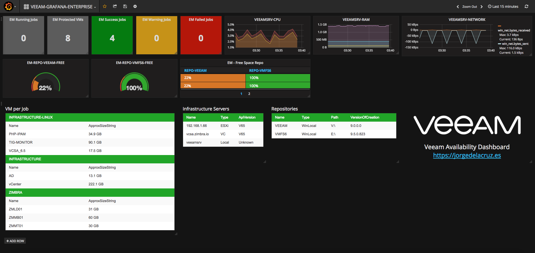Click the 192.168.1.66 server entry
Image resolution: width=535 pixels, height=253 pixels.
[196, 126]
